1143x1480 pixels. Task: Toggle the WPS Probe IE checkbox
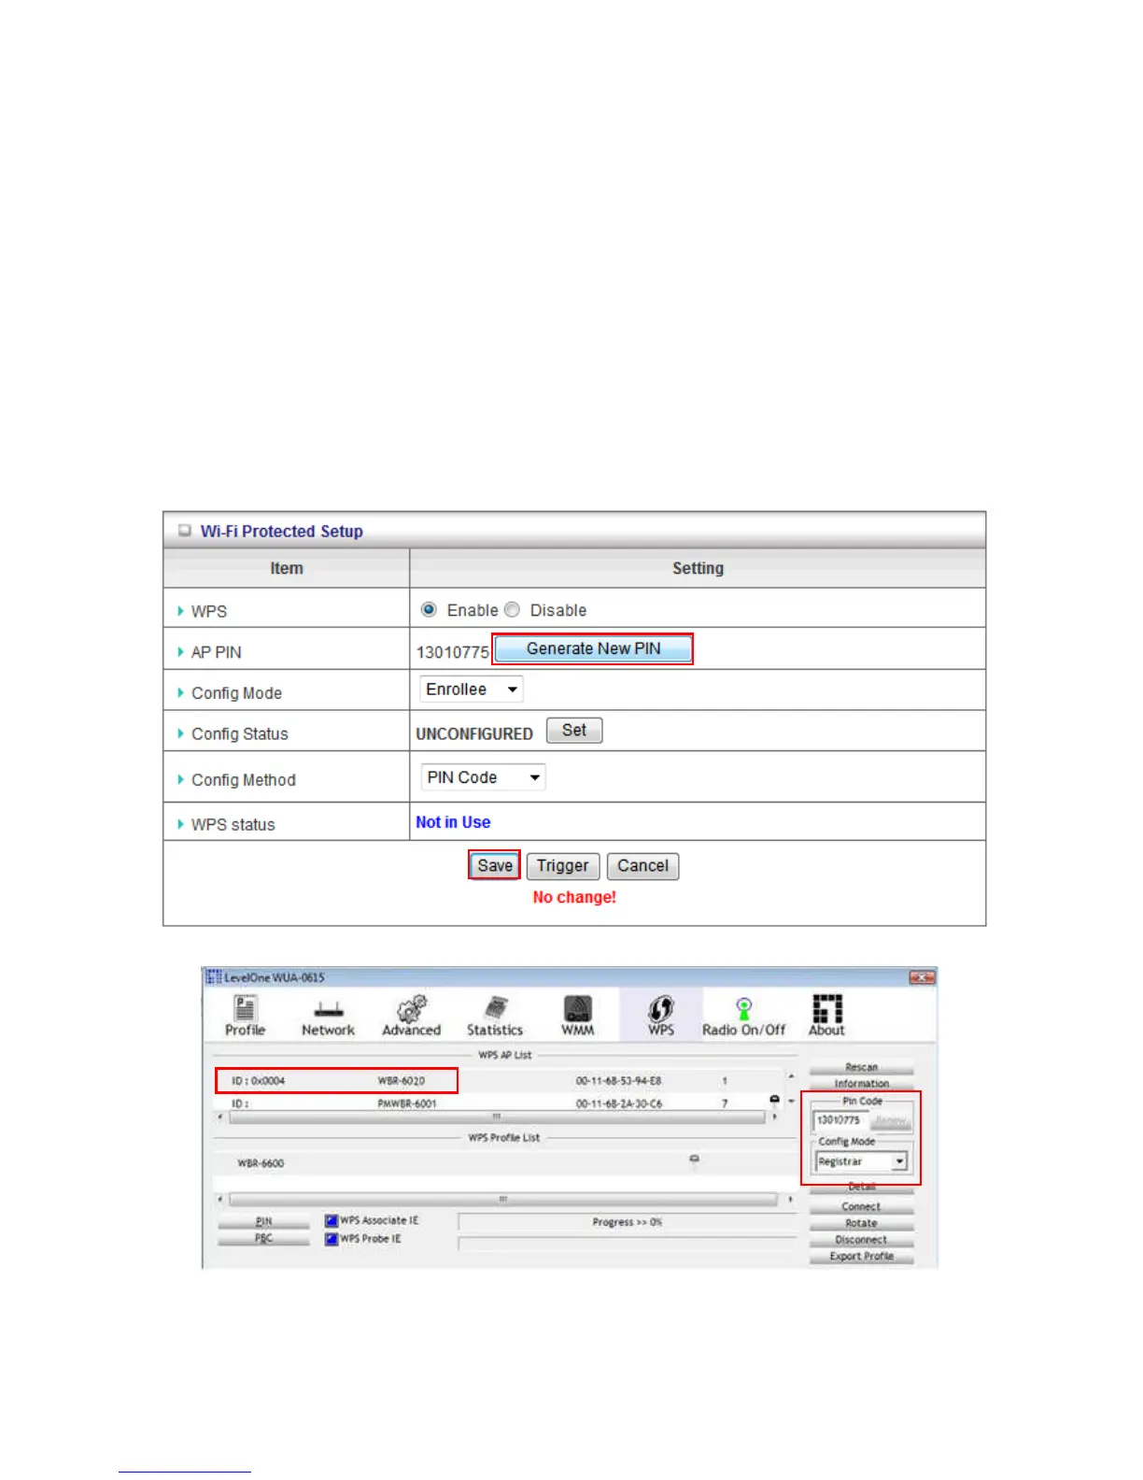[332, 1239]
